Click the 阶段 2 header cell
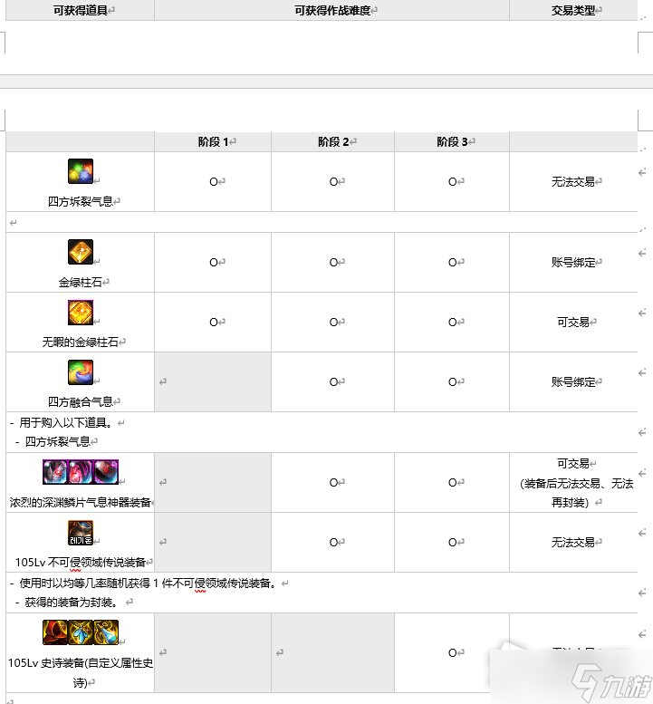The width and height of the screenshot is (653, 704). pos(333,142)
